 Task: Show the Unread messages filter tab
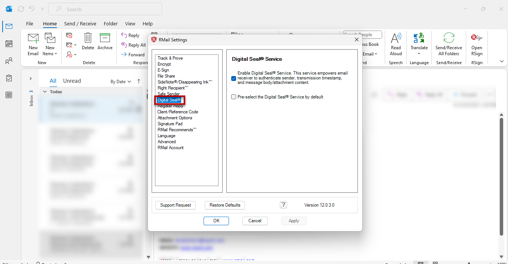pos(72,81)
